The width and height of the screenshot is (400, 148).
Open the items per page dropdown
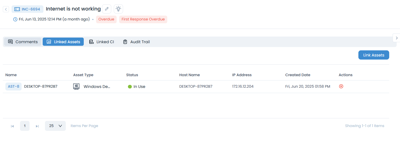point(55,126)
